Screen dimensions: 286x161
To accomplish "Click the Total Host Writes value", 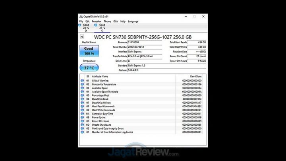I will click(x=197, y=47).
